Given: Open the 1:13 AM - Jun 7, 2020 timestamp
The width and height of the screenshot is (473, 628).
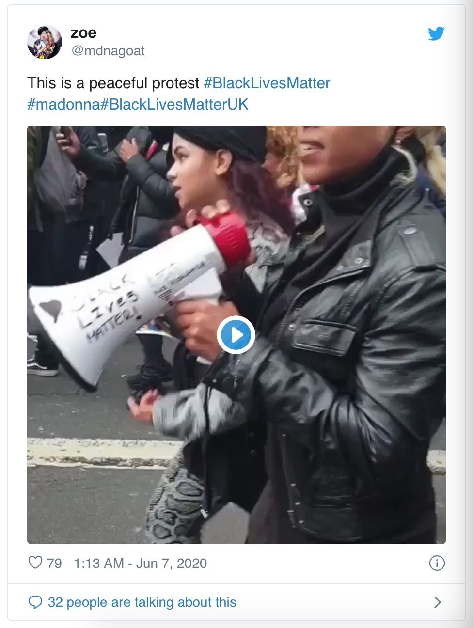Looking at the screenshot, I should (141, 563).
